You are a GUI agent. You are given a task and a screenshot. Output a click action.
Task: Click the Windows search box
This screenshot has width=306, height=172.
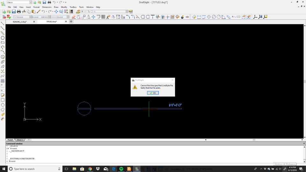pyautogui.click(x=35, y=169)
